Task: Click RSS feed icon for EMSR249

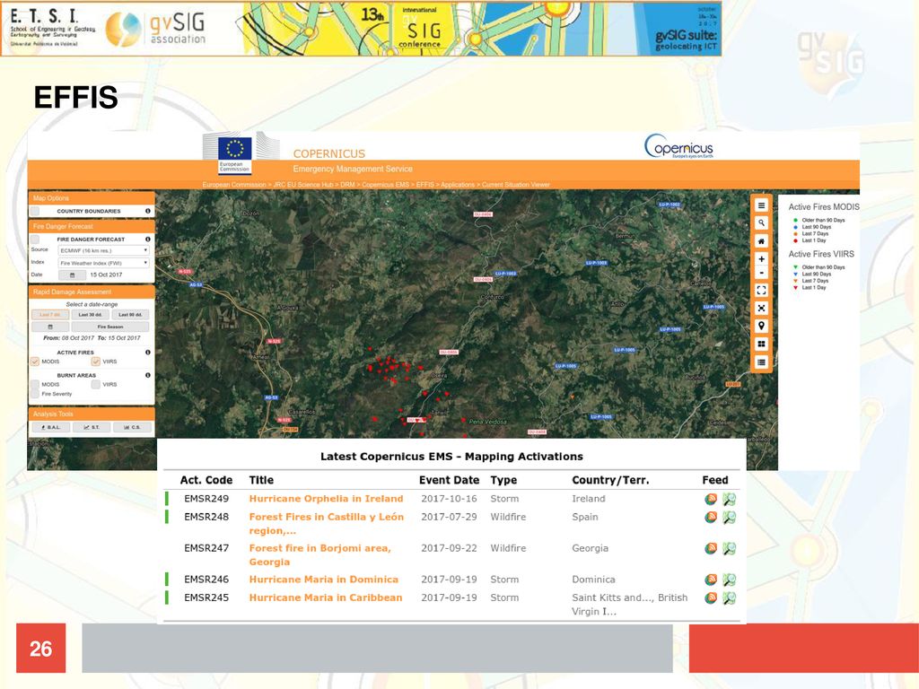Action: (x=711, y=499)
